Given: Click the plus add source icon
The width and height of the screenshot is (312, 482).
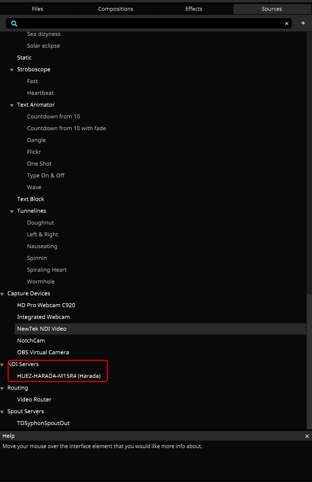Looking at the screenshot, I should pos(303,23).
